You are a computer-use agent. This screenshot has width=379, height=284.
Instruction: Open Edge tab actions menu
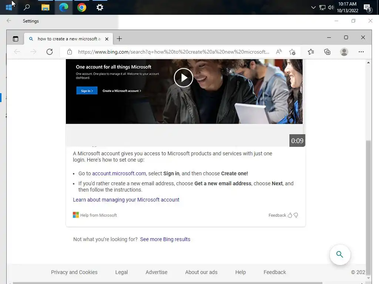(x=16, y=38)
